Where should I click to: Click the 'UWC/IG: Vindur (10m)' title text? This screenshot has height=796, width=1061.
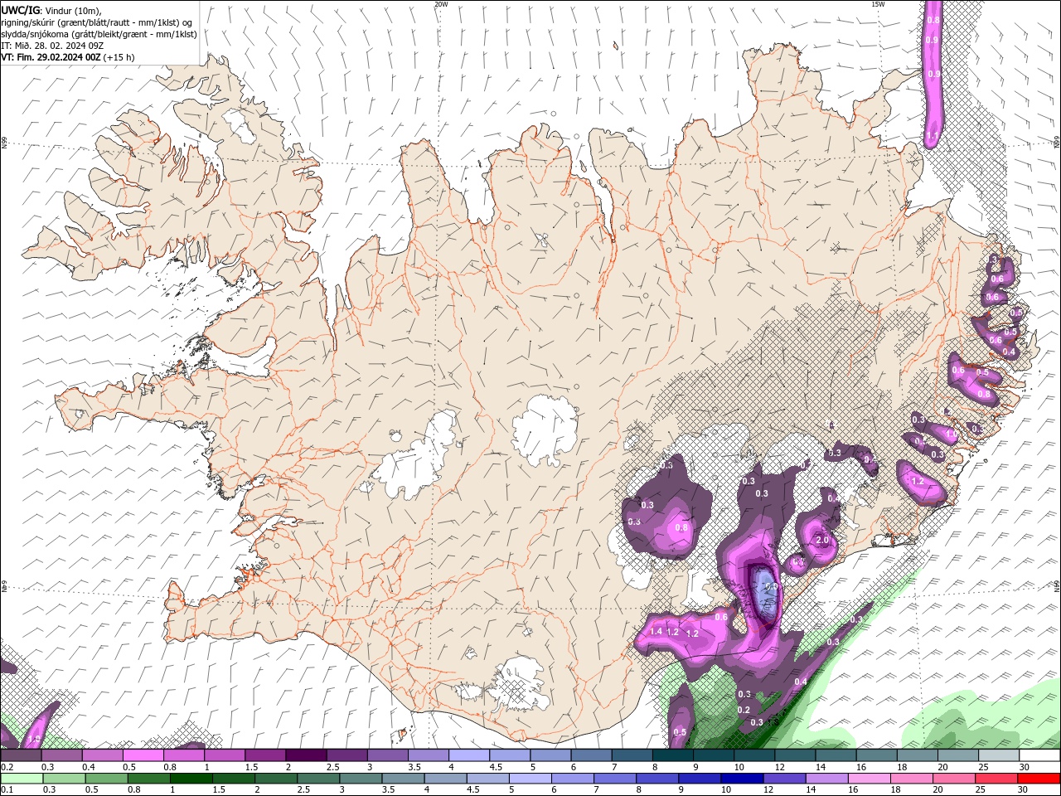(x=51, y=10)
